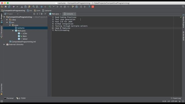Click the Back navigation arrow icon
This screenshot has width=185, height=104.
pos(42,7)
